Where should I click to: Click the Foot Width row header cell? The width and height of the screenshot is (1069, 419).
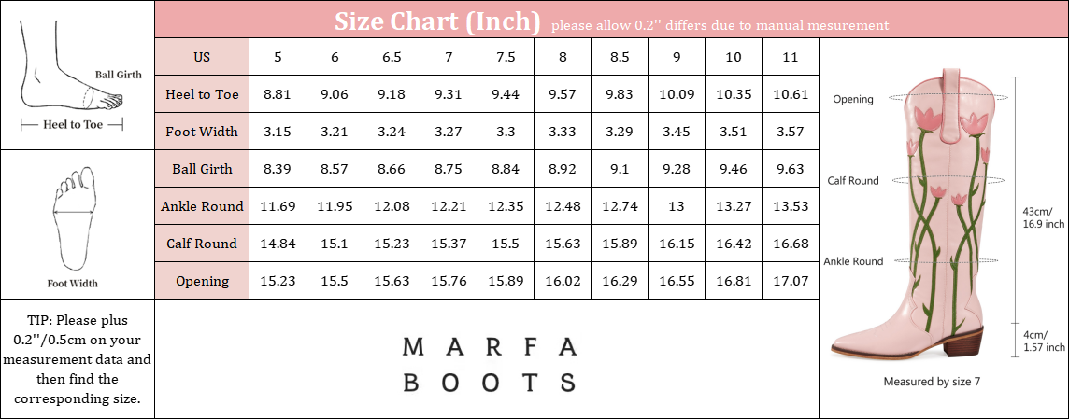tap(202, 132)
